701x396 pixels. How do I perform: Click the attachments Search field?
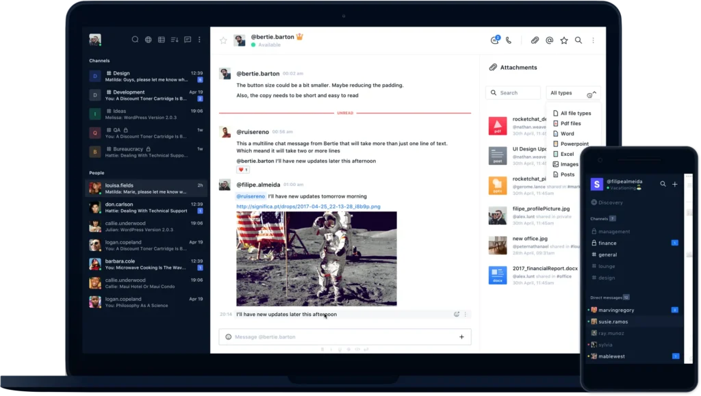(513, 92)
